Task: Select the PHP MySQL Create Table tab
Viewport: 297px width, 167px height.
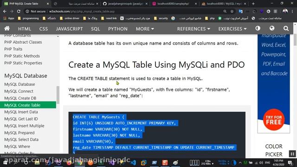Action: coord(26,4)
